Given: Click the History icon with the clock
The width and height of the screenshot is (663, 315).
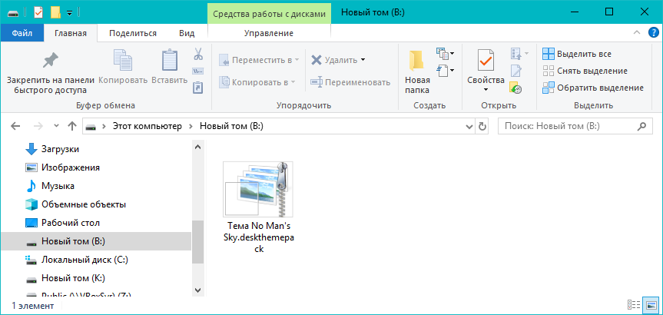Looking at the screenshot, I should pos(515,88).
